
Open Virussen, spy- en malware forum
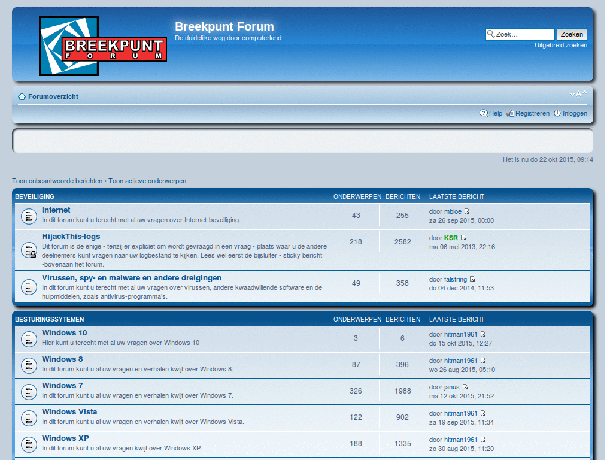pyautogui.click(x=132, y=278)
